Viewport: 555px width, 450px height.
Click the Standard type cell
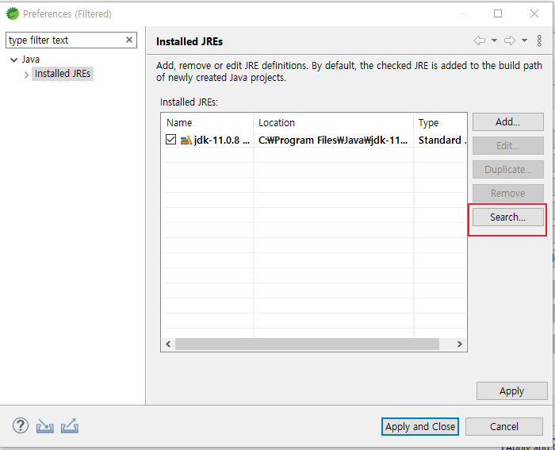click(442, 140)
